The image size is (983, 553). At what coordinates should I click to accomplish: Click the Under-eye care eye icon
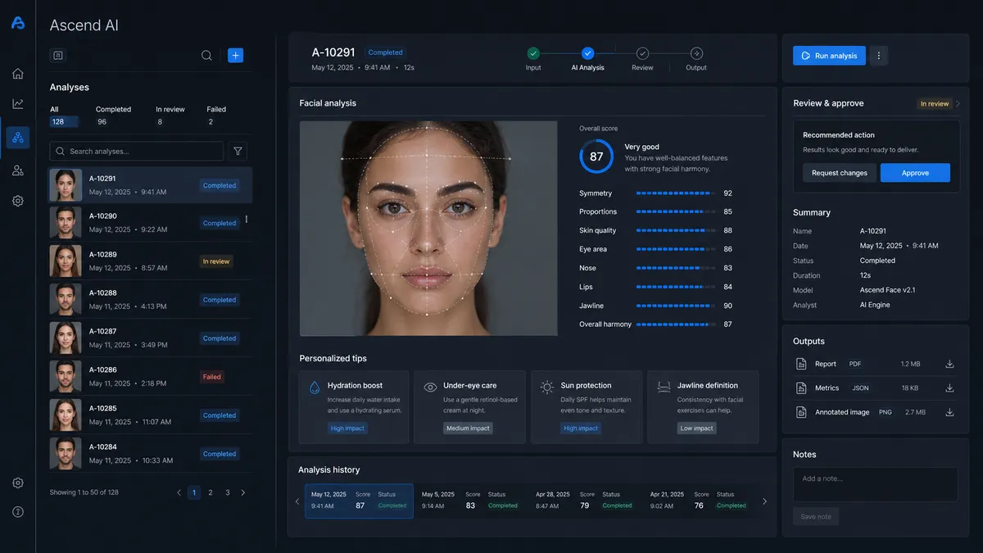pyautogui.click(x=430, y=388)
